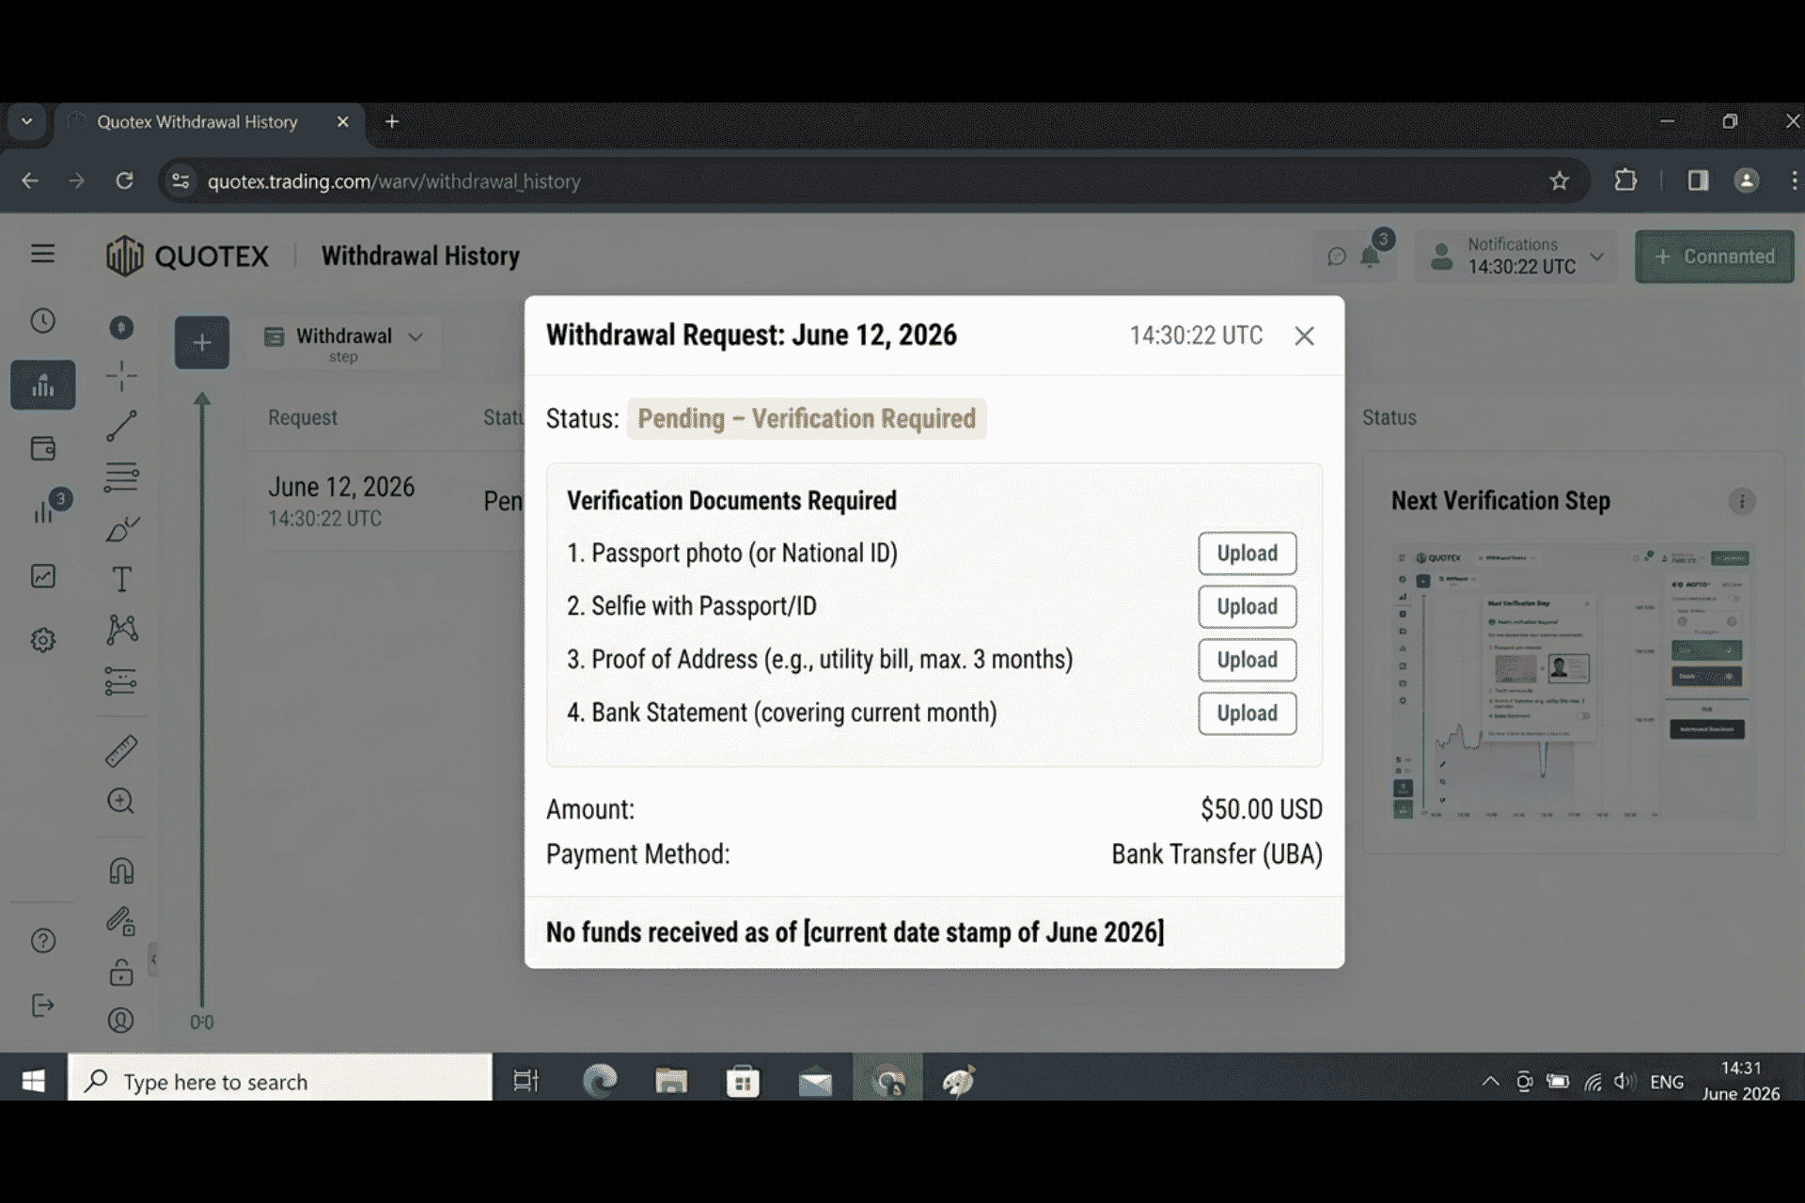Collapse the drawing toolbar side arrow
Screen dimensions: 1805x1203
click(153, 960)
